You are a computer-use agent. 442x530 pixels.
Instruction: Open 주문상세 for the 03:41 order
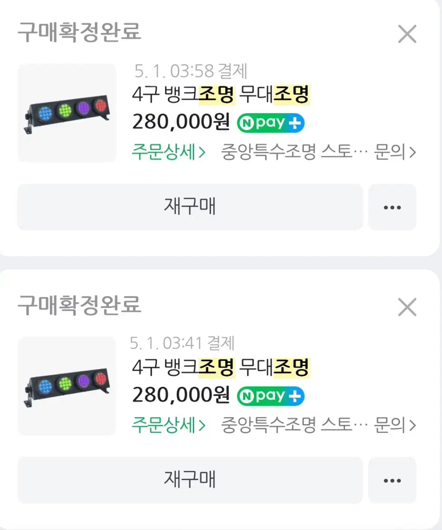pos(169,425)
